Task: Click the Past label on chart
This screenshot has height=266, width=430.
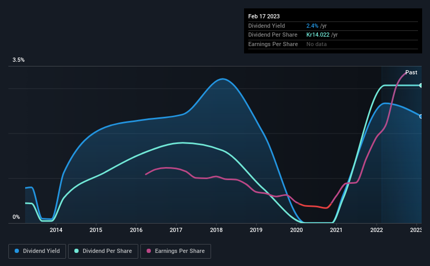Action: pos(411,72)
